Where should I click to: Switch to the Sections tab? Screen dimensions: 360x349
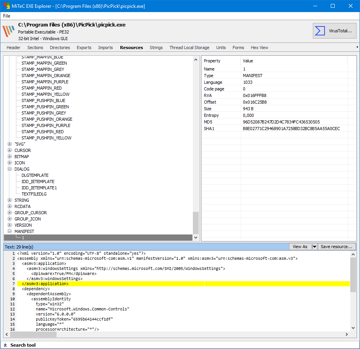(x=35, y=48)
